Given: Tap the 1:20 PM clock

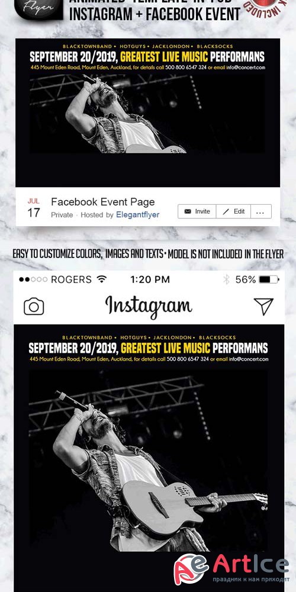Looking at the screenshot, I should [150, 279].
